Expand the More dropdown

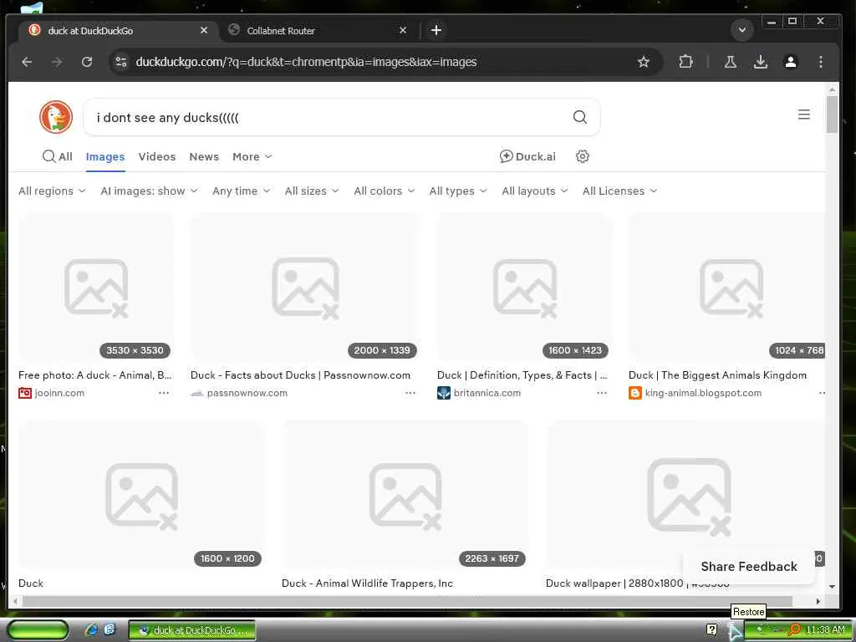(x=252, y=156)
